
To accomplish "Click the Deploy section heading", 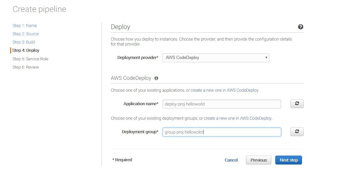I will [x=120, y=27].
